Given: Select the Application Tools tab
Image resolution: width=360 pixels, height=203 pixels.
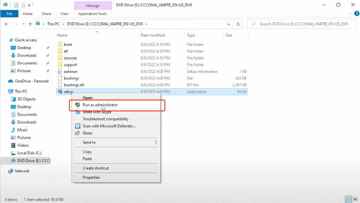Looking at the screenshot, I should [x=93, y=14].
